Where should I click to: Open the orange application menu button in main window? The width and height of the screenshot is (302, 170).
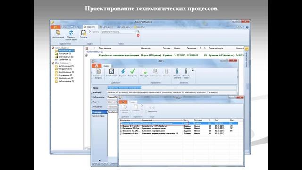click(x=56, y=27)
